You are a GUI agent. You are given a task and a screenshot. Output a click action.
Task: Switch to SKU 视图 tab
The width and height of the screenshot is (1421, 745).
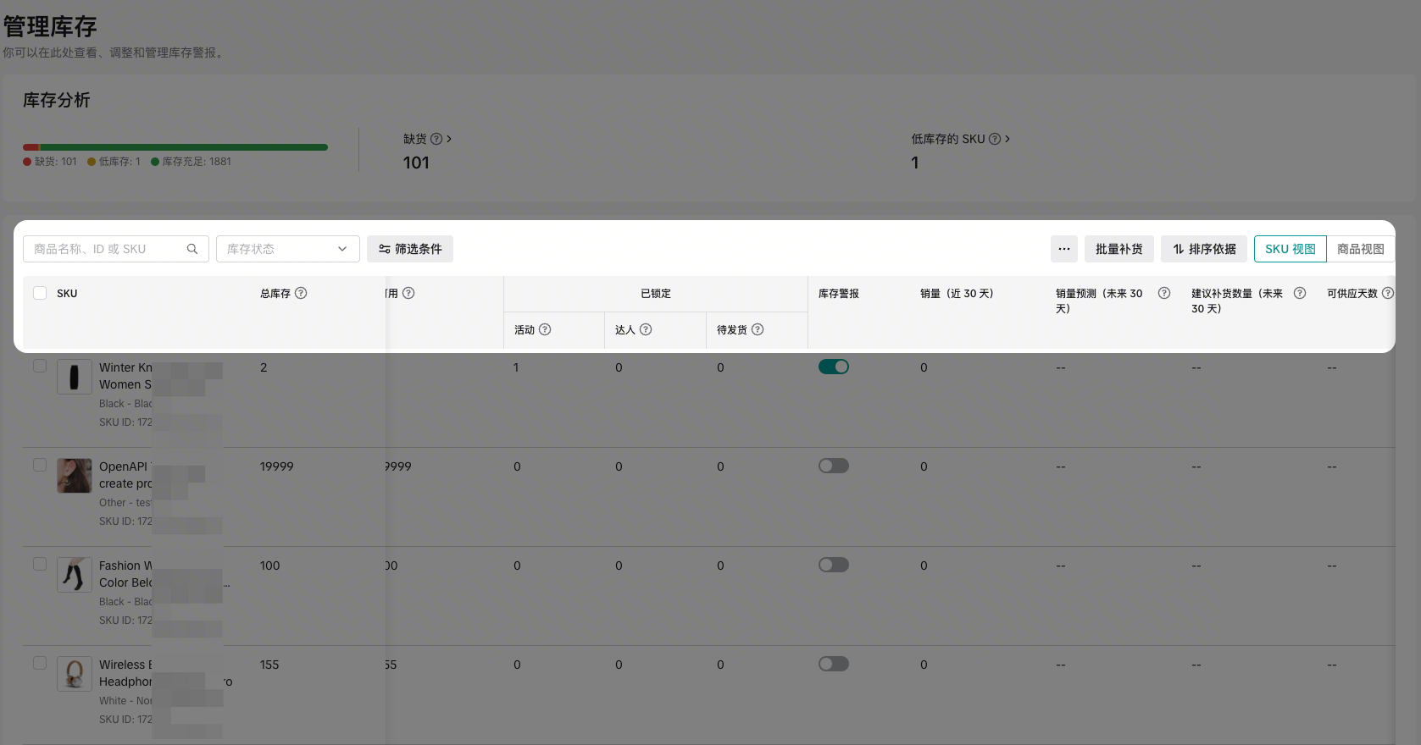point(1290,249)
